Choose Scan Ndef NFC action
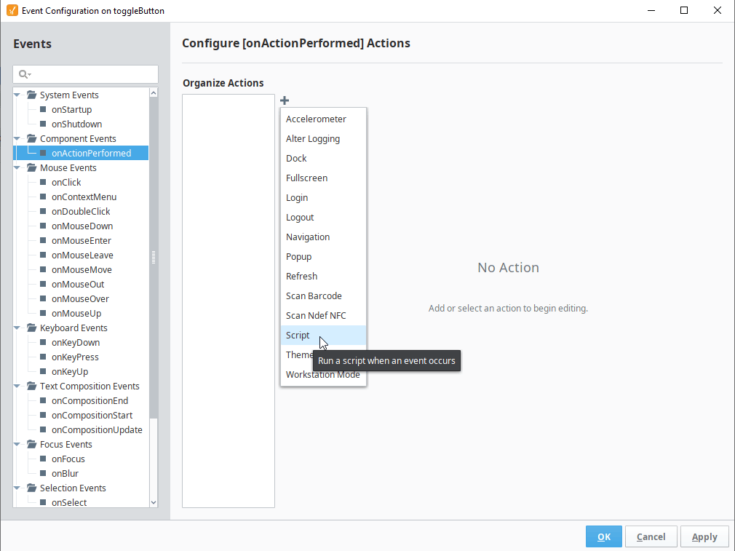The image size is (735, 551). [323, 316]
